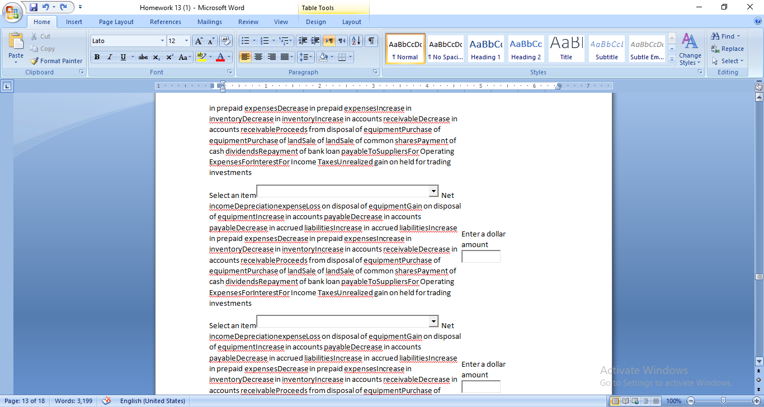Toggle the ruler with the view ruler button

coord(759,87)
